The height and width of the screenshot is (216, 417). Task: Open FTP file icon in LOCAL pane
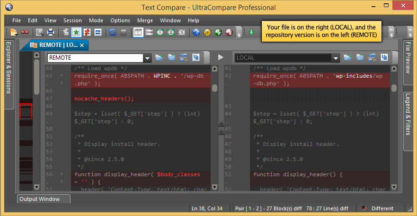pos(372,57)
